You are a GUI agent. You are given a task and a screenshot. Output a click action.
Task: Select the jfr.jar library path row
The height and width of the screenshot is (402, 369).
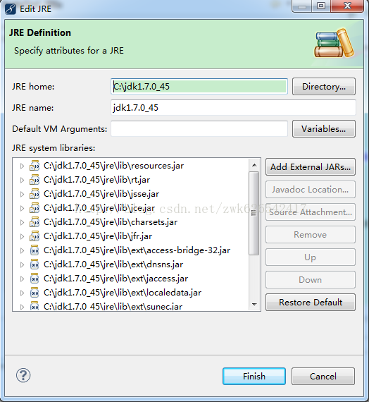click(x=98, y=236)
